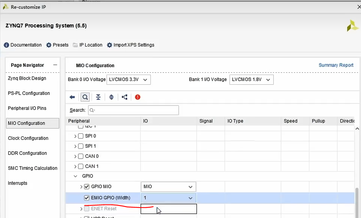The height and width of the screenshot is (218, 361).
Task: Collapse the Page Navigator with the minus icon
Action: click(x=55, y=65)
